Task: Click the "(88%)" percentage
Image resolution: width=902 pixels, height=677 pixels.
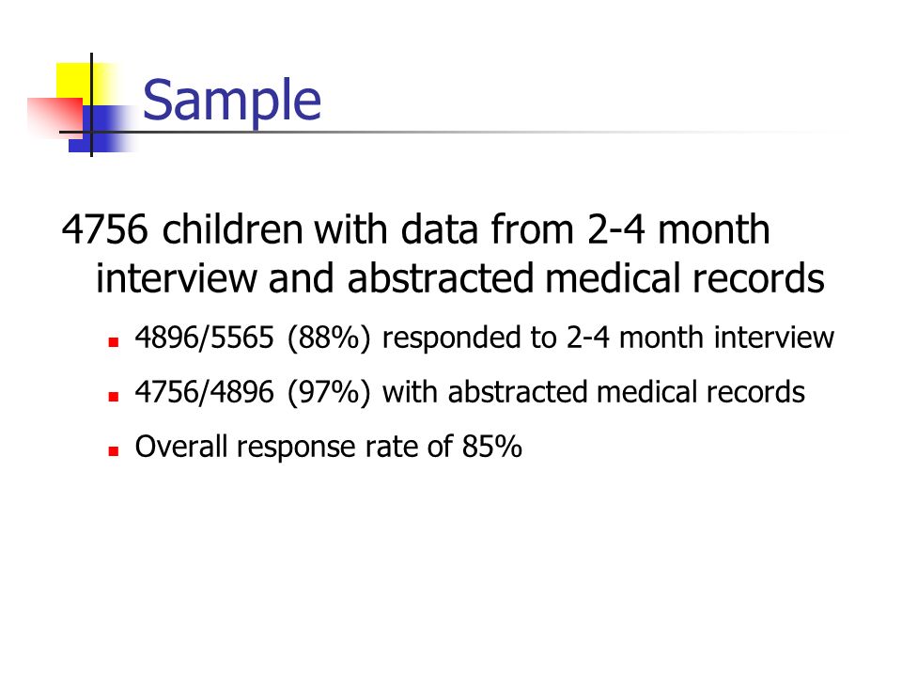Action: coord(329,338)
